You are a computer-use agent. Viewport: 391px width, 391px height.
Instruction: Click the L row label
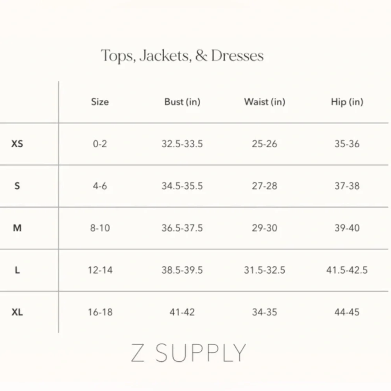pyautogui.click(x=17, y=270)
